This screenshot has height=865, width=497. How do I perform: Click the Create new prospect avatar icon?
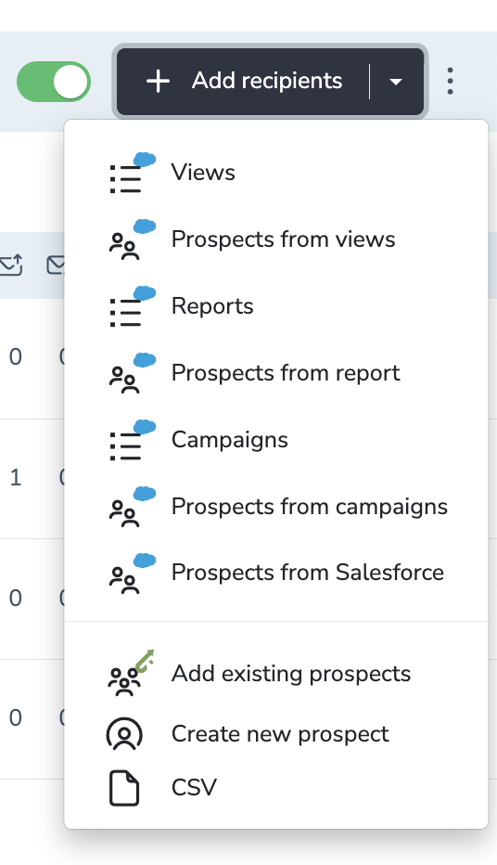(124, 734)
